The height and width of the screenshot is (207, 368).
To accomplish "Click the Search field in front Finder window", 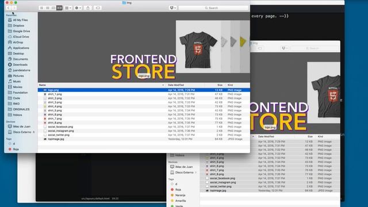I will coord(213,8).
